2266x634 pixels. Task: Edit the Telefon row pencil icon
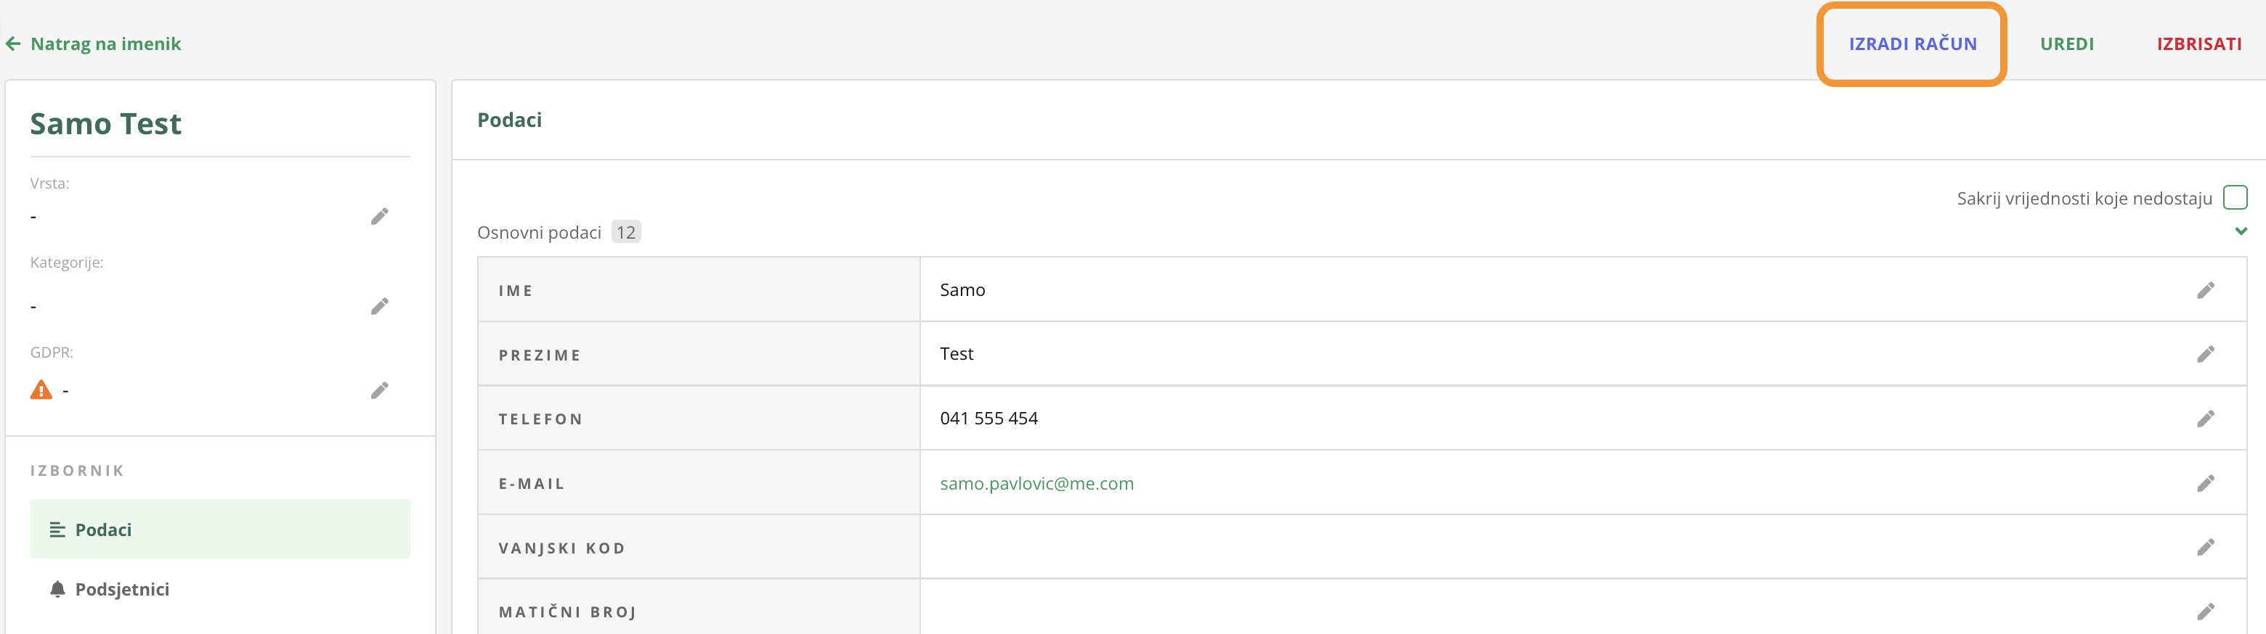point(2205,419)
